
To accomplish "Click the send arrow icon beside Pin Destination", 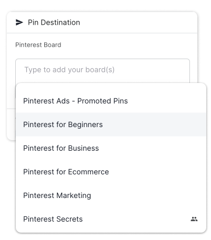I will pyautogui.click(x=19, y=23).
